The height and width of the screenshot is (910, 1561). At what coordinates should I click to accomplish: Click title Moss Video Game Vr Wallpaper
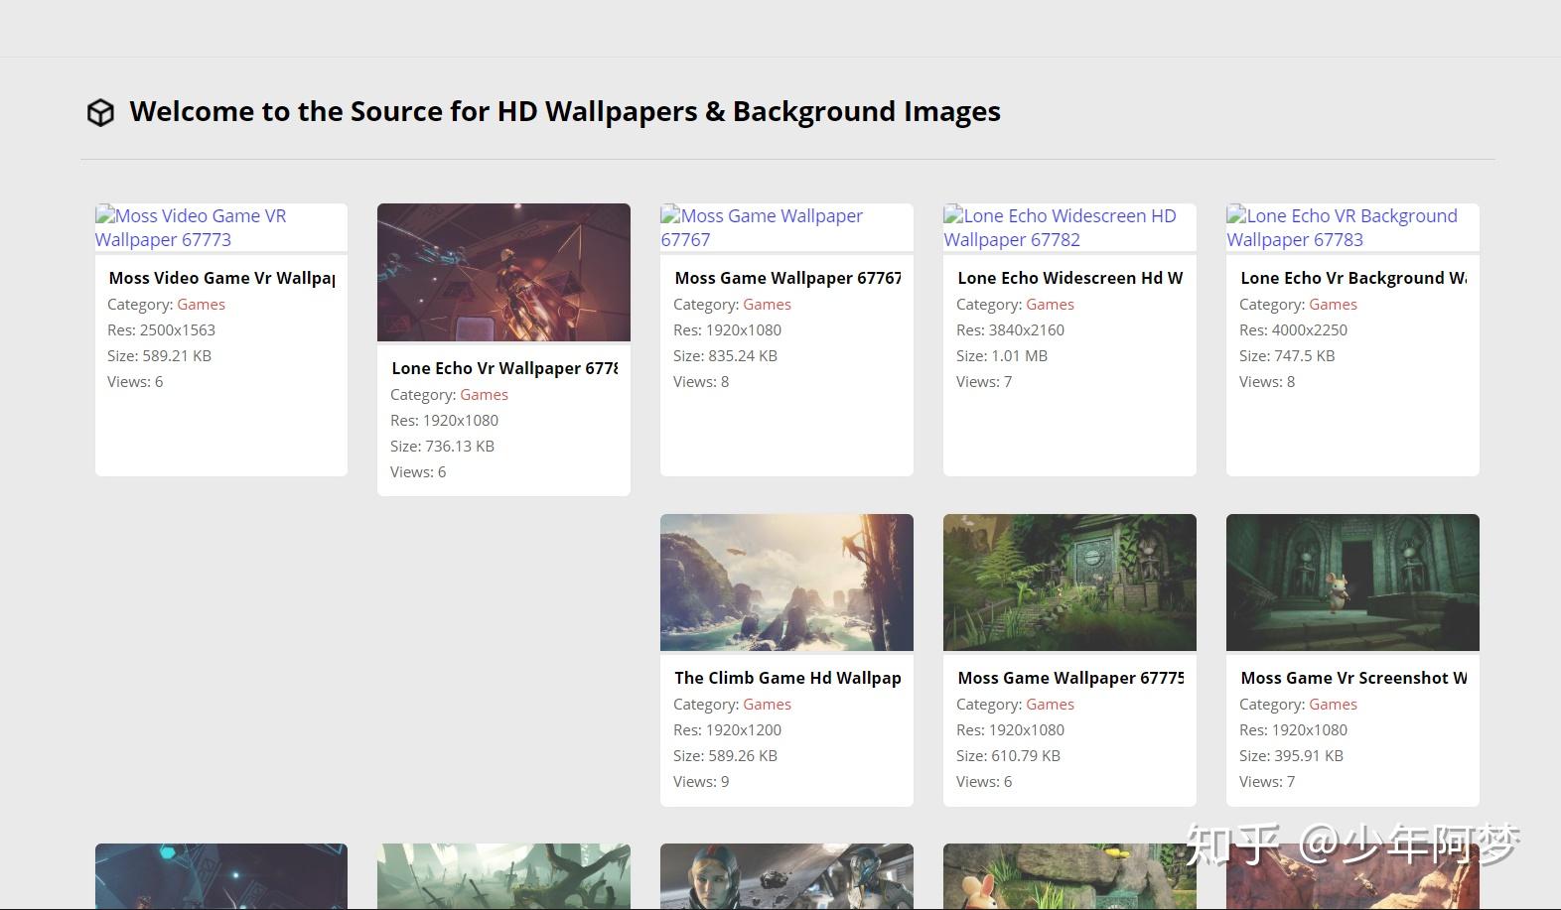click(221, 278)
